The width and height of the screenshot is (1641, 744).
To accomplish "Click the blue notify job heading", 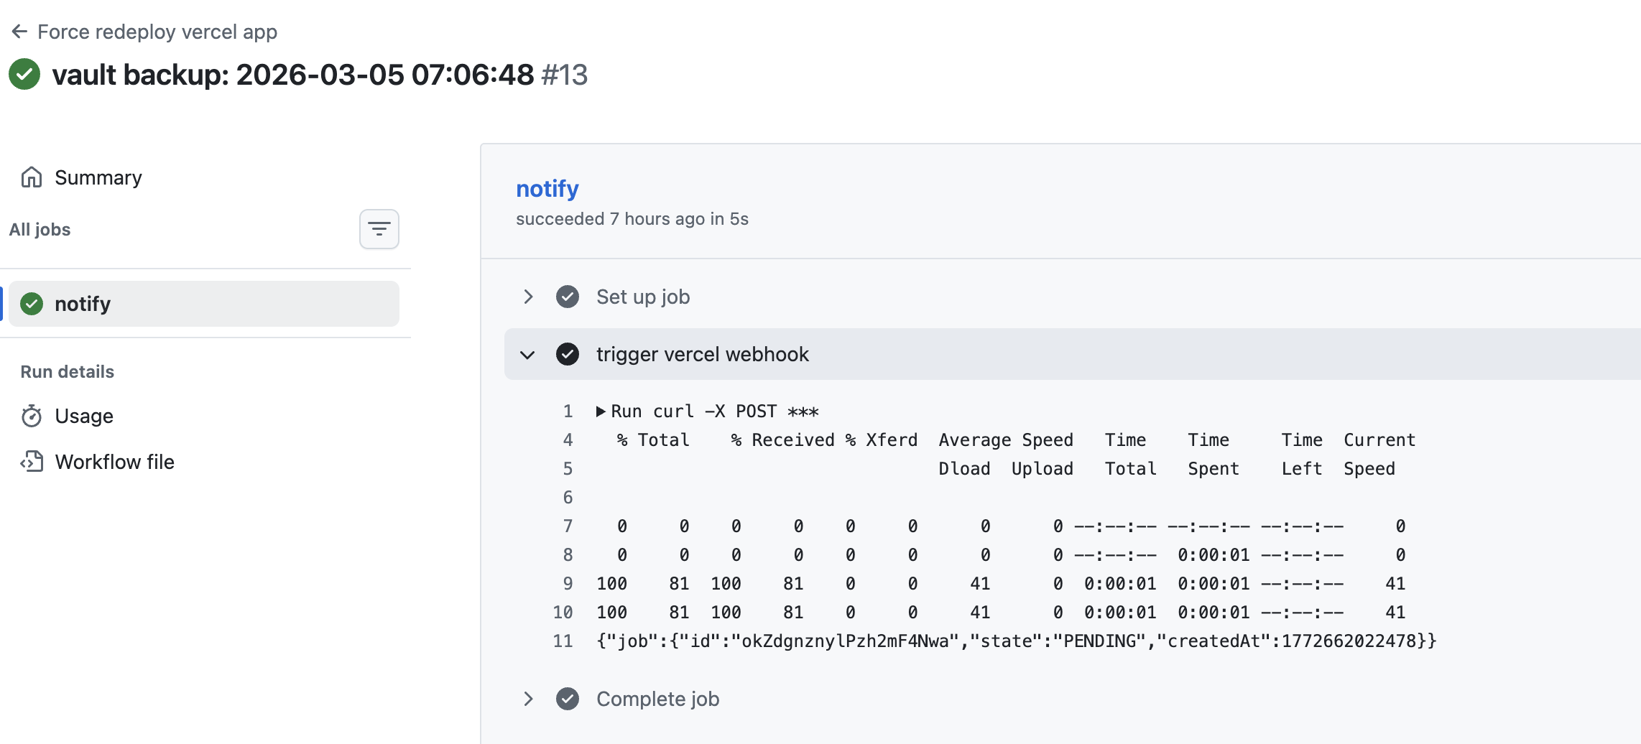I will click(547, 189).
